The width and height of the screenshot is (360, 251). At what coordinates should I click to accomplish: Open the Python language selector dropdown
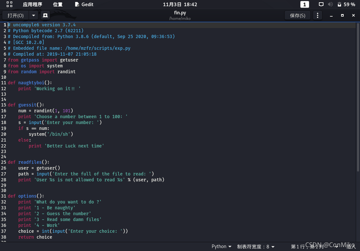tap(221, 246)
